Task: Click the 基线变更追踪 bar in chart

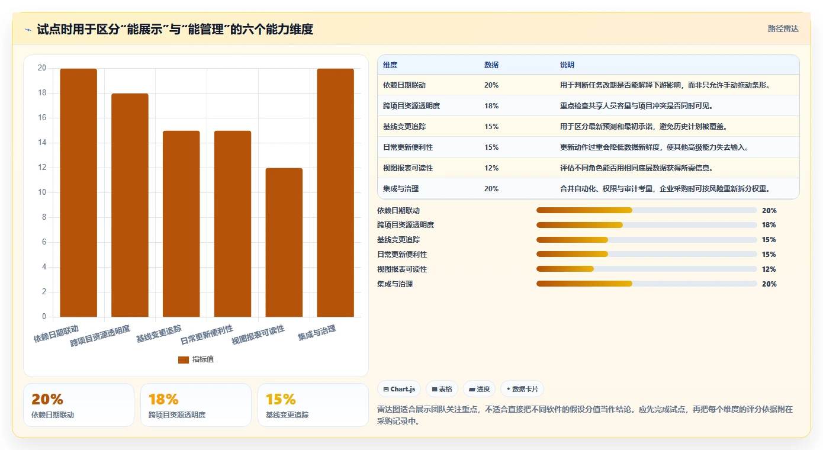Action: [x=181, y=224]
